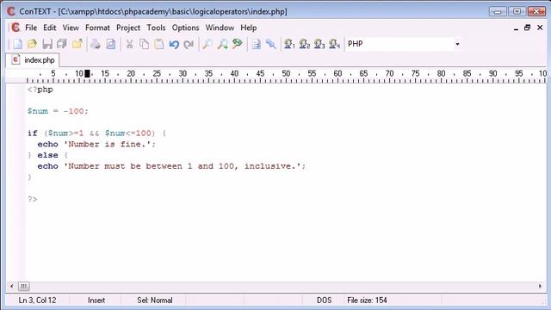Click the scroll right arrow
The width and height of the screenshot is (551, 310).
pos(540,286)
